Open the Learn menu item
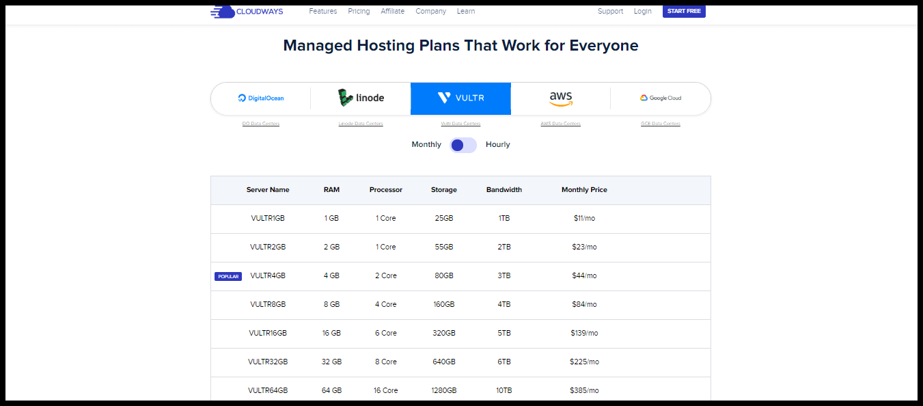Screen dimensions: 923x406 coord(466,11)
